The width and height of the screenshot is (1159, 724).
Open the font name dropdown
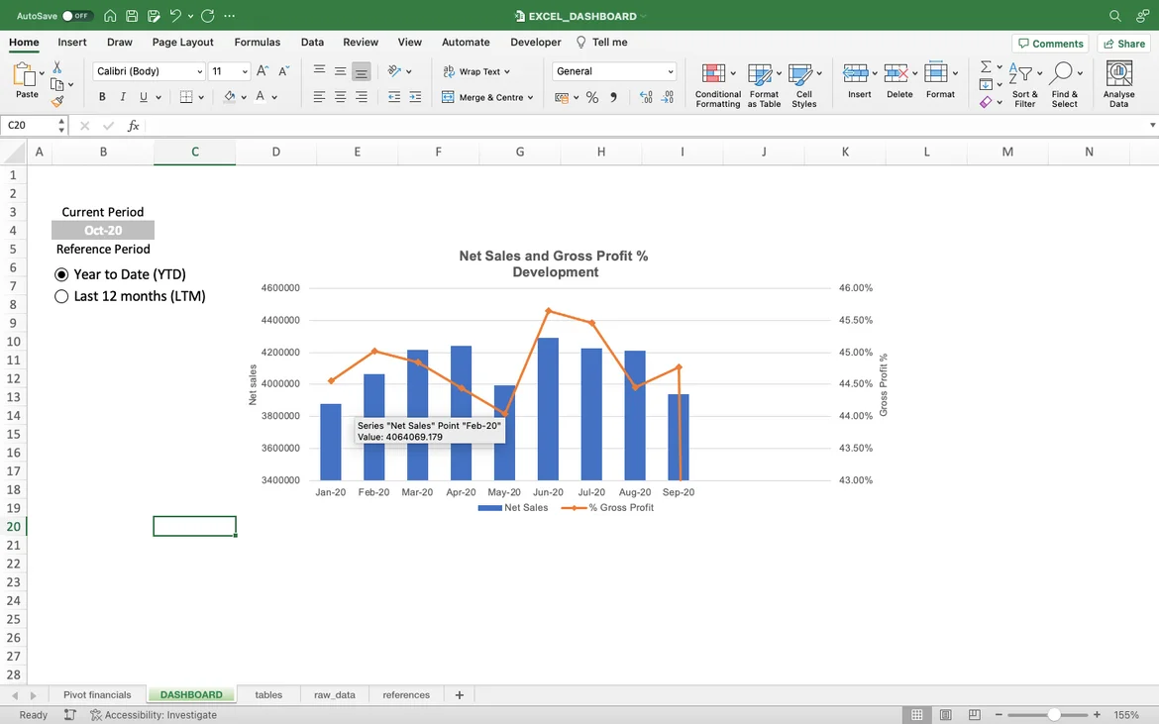pyautogui.click(x=199, y=71)
